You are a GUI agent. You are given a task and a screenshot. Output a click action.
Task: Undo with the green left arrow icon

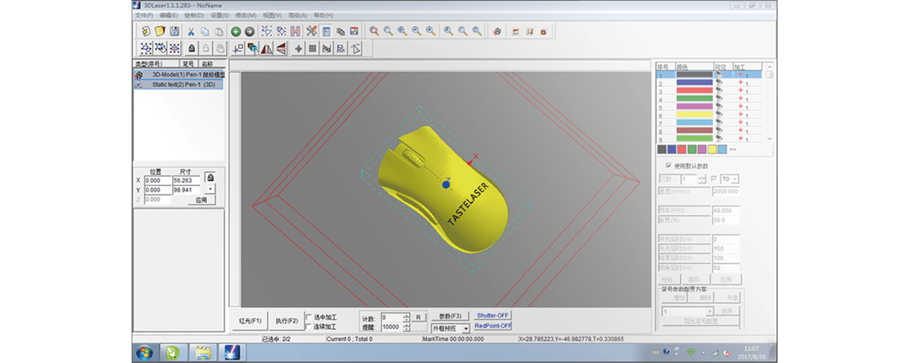(236, 32)
